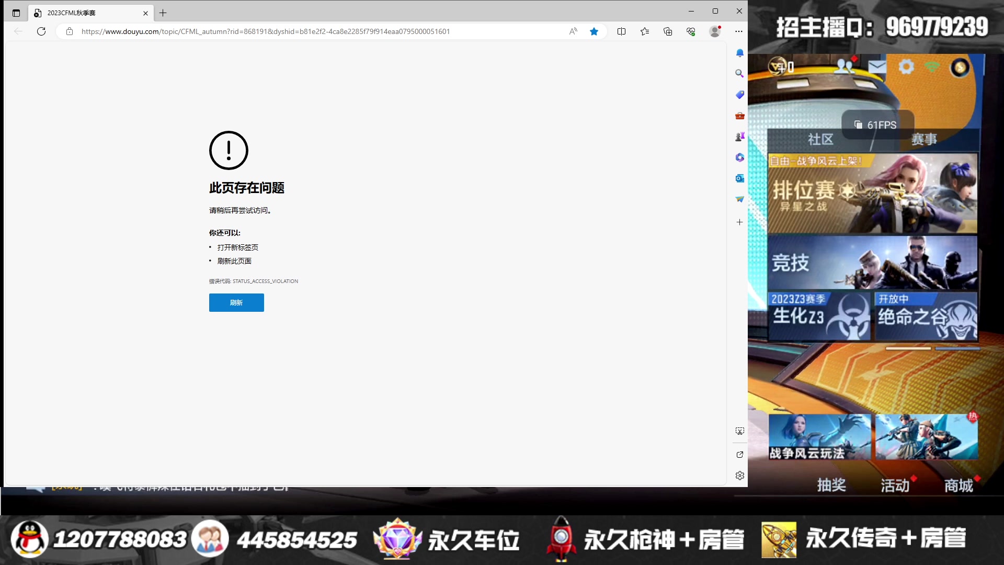Open the 生化Z3 mode card

click(x=819, y=316)
